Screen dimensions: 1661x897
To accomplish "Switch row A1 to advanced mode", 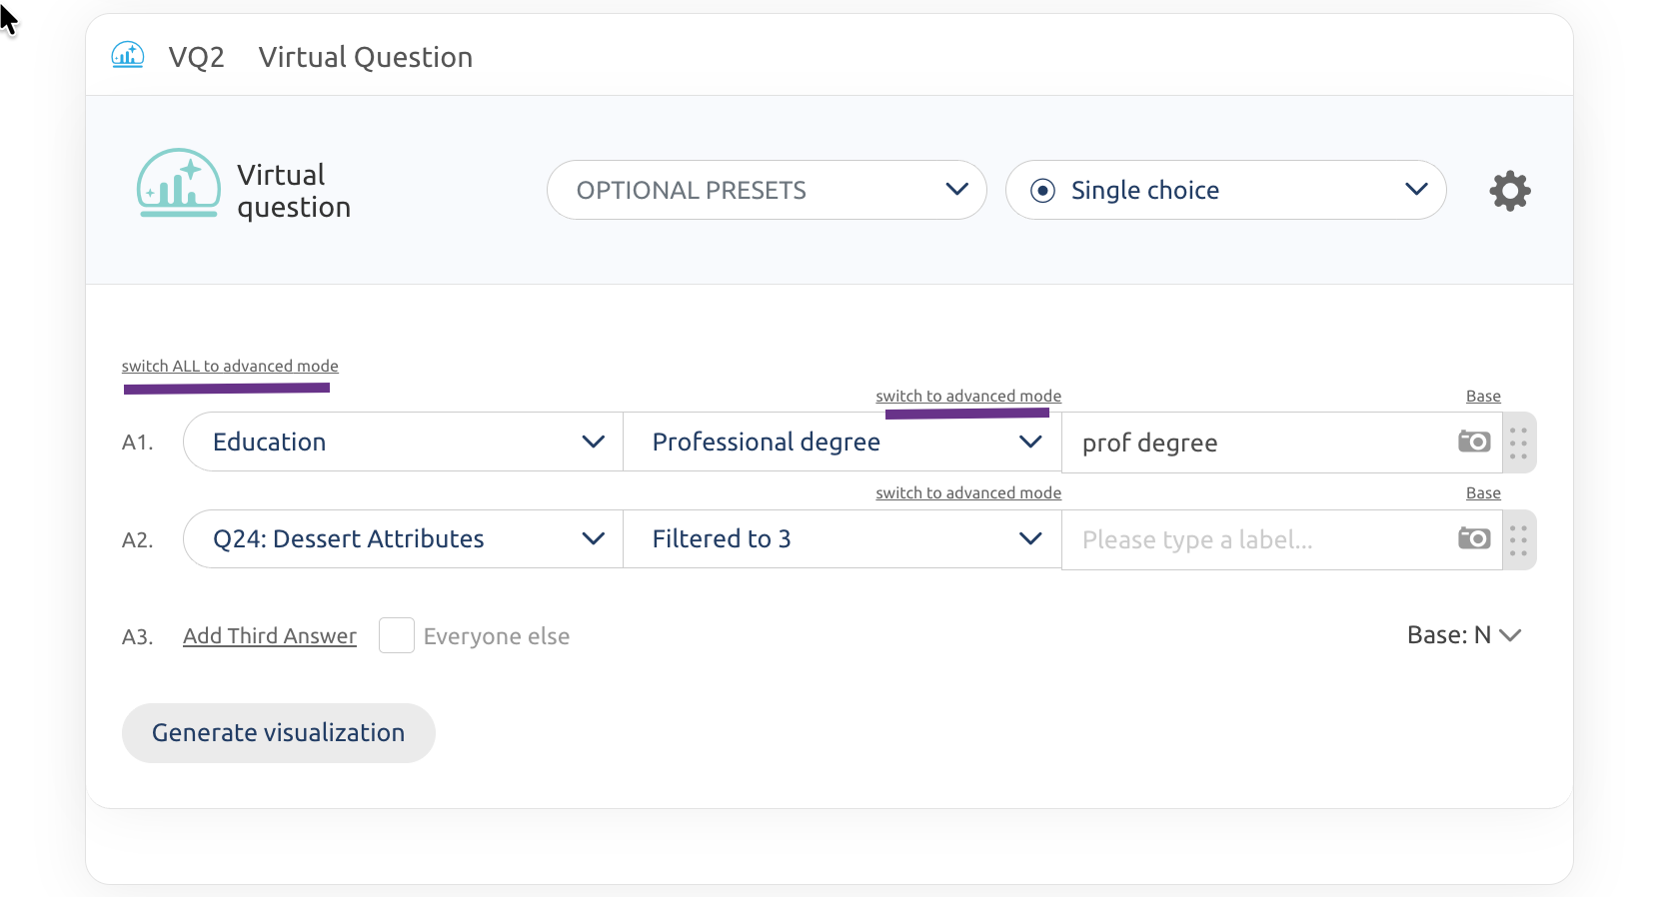I will [x=968, y=396].
